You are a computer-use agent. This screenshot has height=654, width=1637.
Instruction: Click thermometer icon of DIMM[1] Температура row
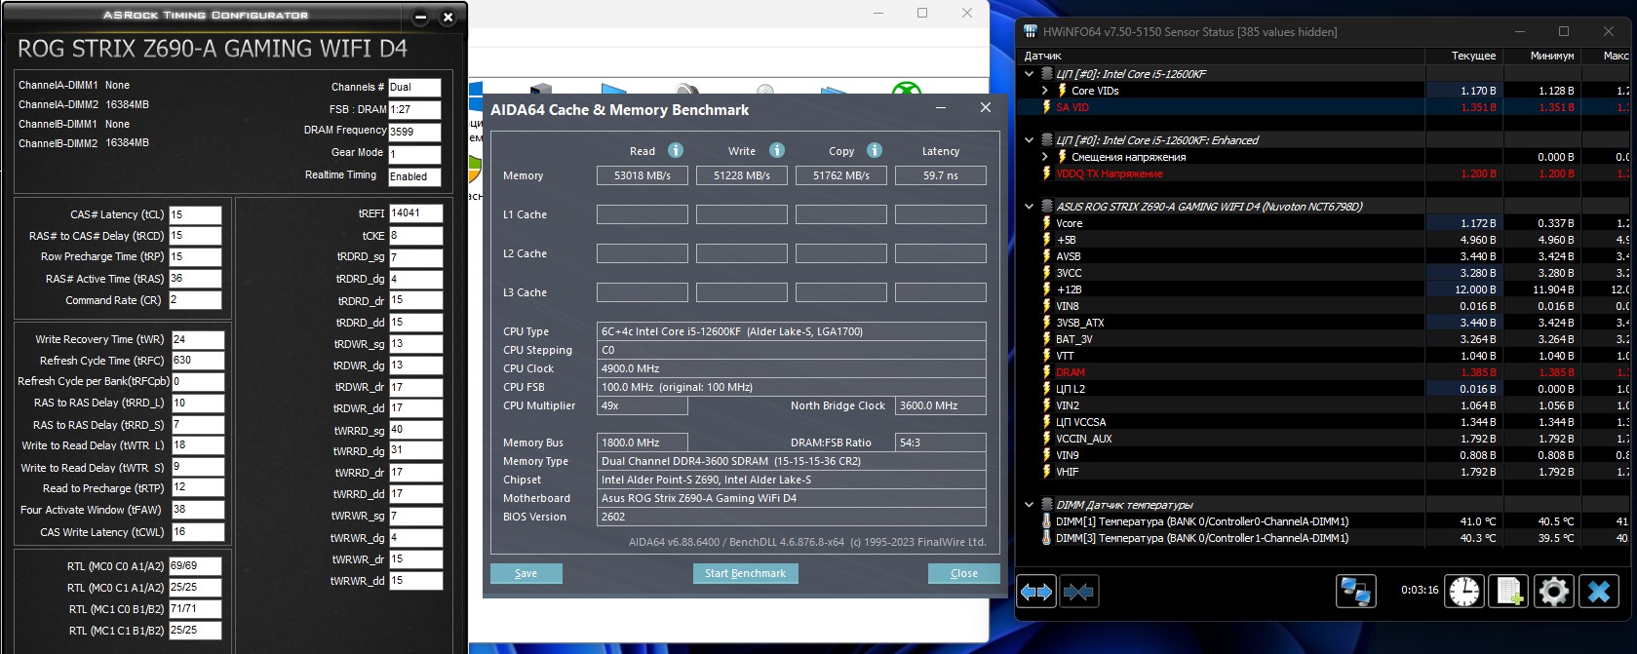[x=1046, y=521]
